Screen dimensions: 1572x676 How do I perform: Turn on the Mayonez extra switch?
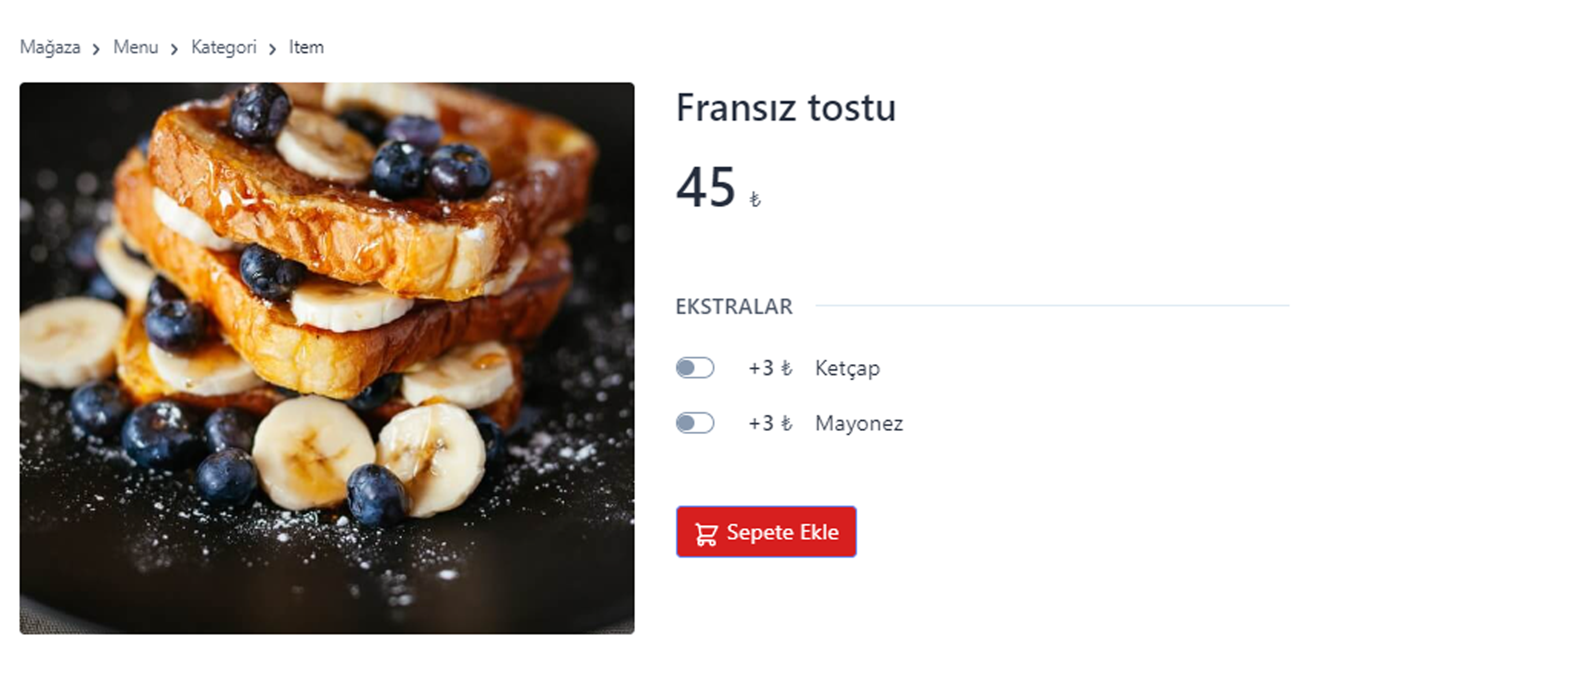click(695, 423)
